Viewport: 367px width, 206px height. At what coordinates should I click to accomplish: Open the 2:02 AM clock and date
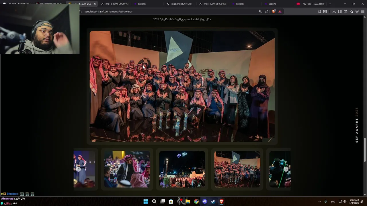click(354, 201)
